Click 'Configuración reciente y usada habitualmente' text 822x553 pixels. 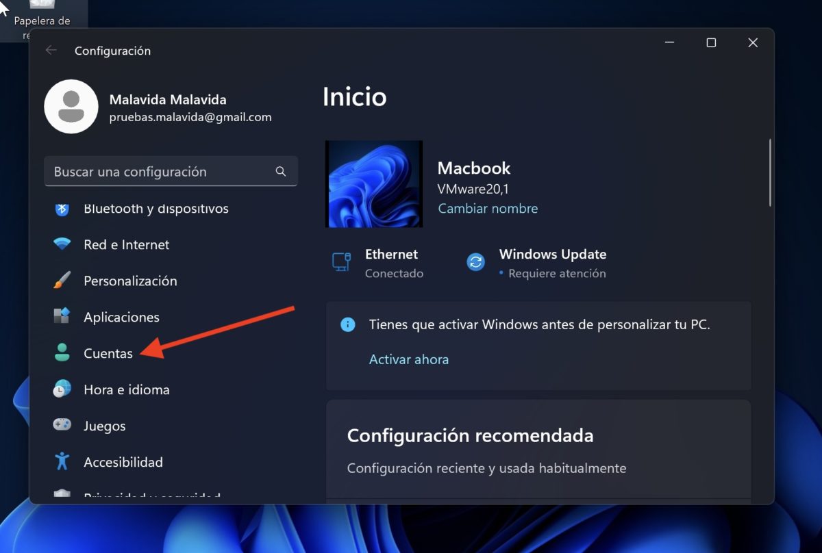[486, 468]
